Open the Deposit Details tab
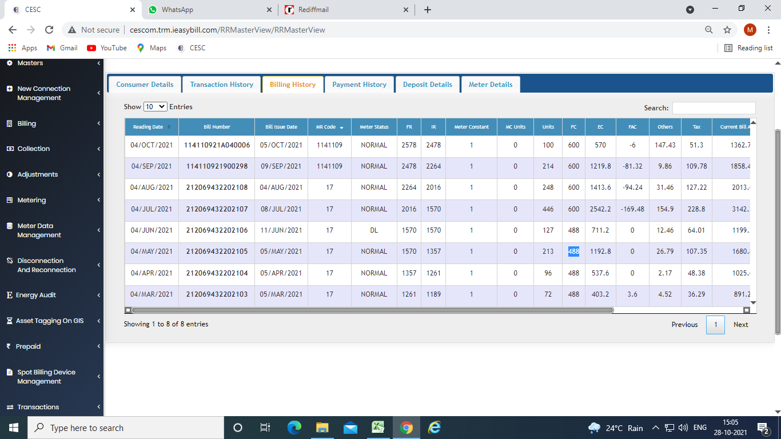 [x=428, y=84]
